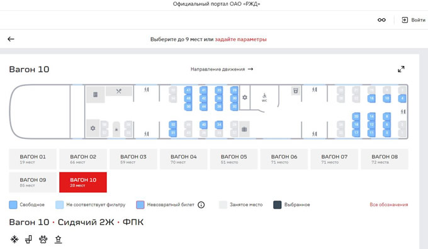
Task: Click the Свободное blue legend swatch
Action: point(13,205)
